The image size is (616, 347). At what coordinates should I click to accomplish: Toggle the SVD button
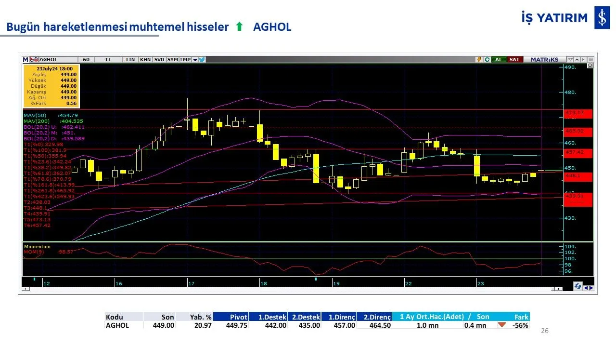click(159, 59)
